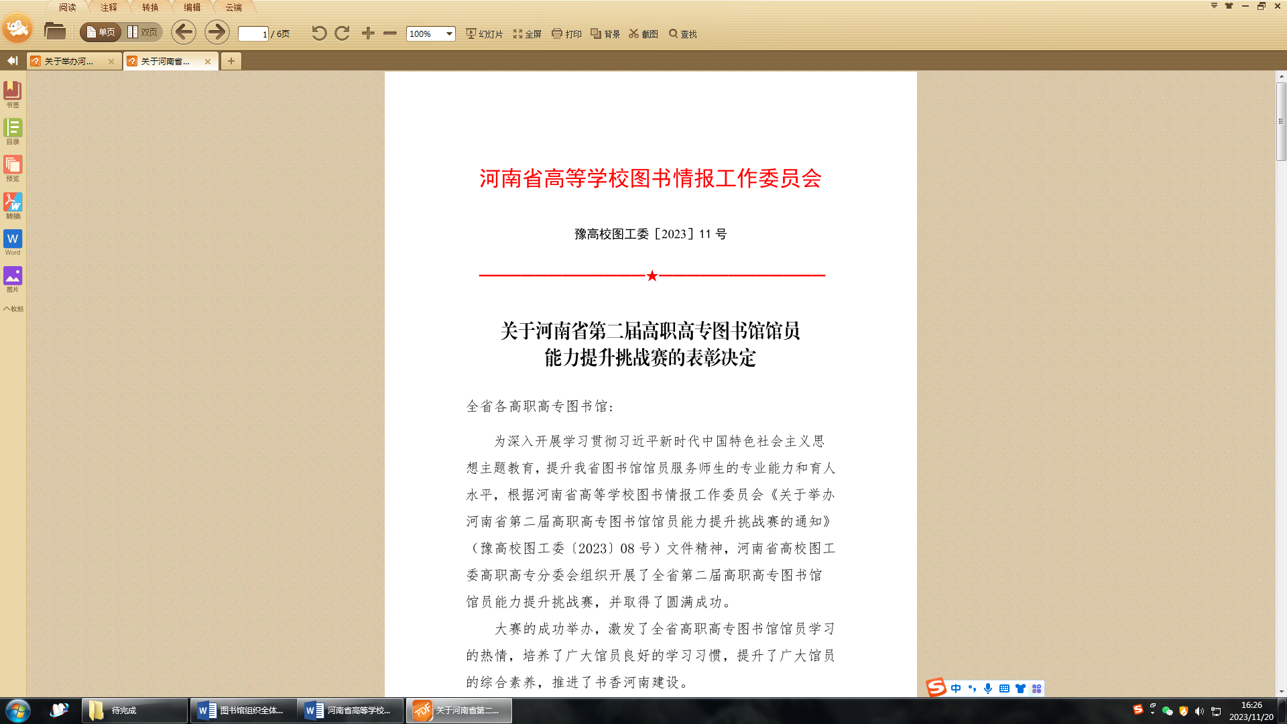Viewport: 1287px width, 724px height.
Task: Go to next page arrow
Action: point(217,32)
